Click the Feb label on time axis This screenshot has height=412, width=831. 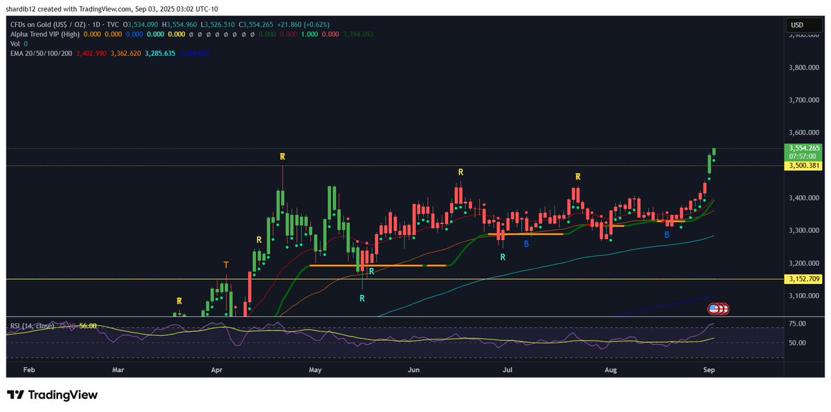(28, 371)
